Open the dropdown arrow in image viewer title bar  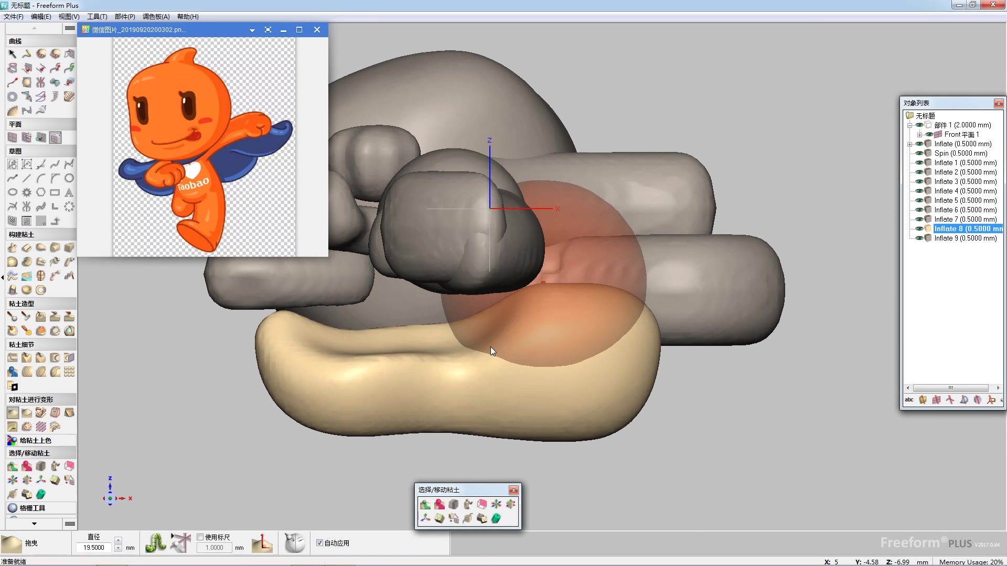[252, 30]
